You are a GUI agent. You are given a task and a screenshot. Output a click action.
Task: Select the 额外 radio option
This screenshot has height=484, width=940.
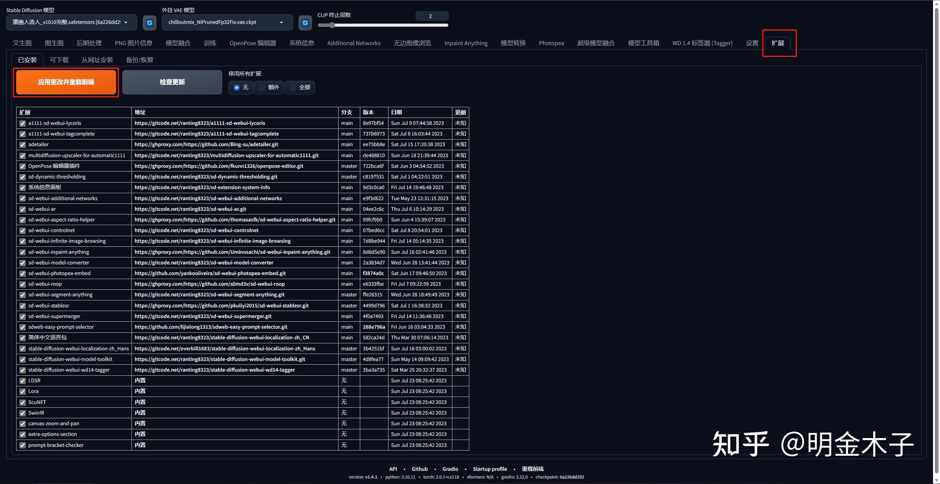tap(262, 87)
